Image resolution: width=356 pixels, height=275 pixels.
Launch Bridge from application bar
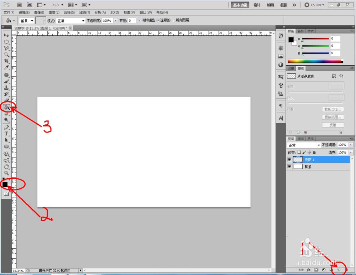pos(20,5)
